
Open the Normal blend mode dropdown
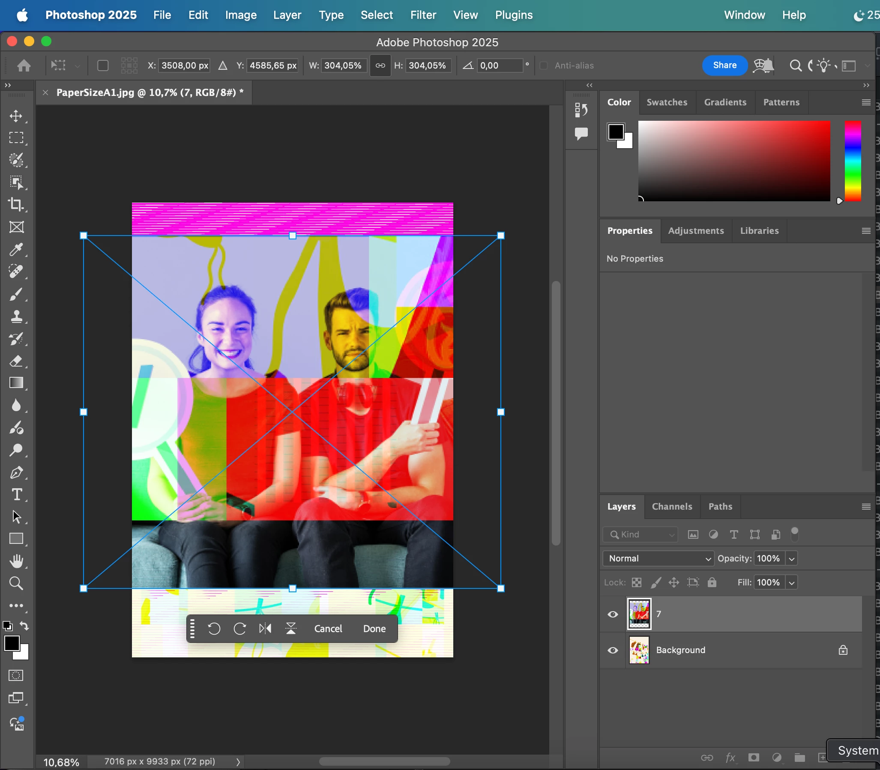click(x=658, y=558)
